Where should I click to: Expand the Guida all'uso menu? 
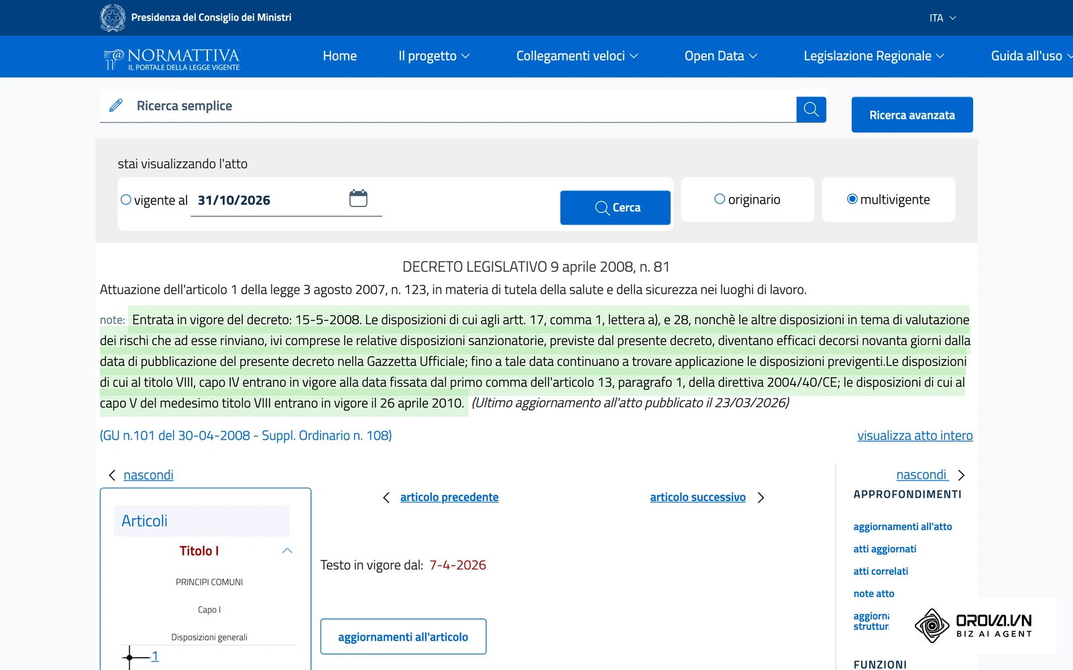pos(1031,56)
